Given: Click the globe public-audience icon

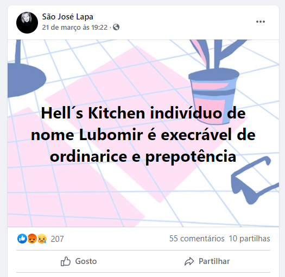Looking at the screenshot, I should [116, 27].
